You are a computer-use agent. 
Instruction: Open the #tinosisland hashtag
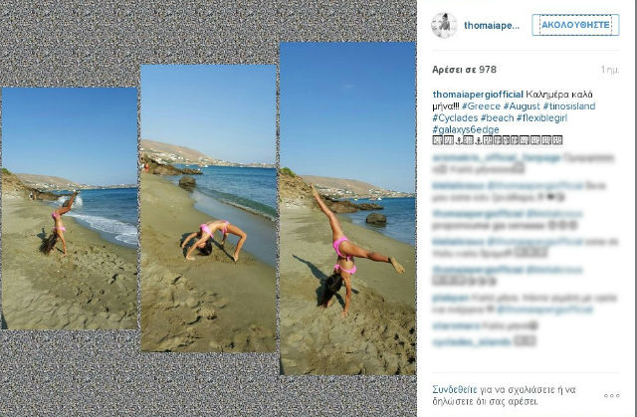point(569,105)
